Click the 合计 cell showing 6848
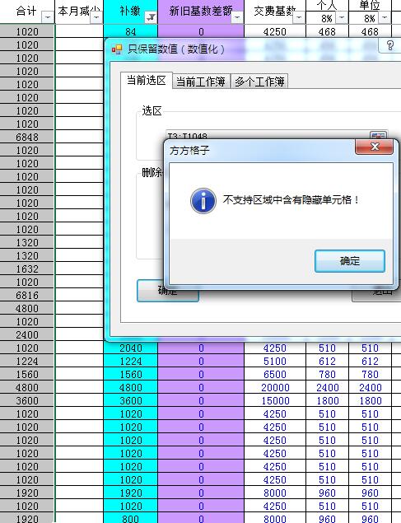Image resolution: width=401 pixels, height=523 pixels. (27, 137)
